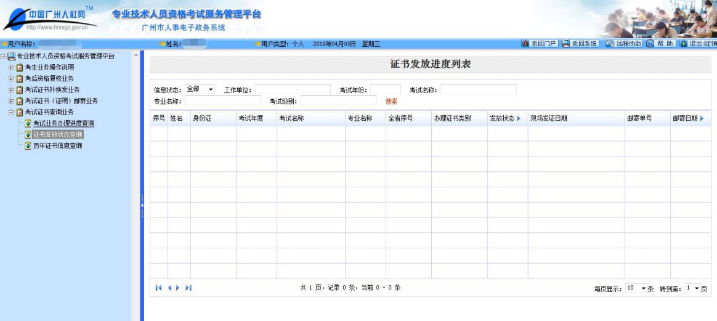The height and width of the screenshot is (321, 717).
Task: Go to next page arrow
Action: pyautogui.click(x=178, y=288)
